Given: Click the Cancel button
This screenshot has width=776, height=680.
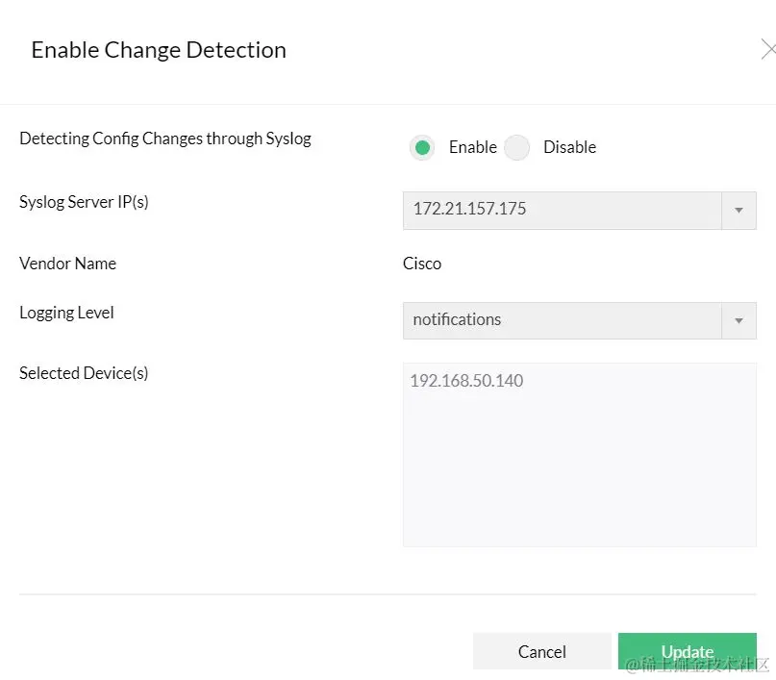Looking at the screenshot, I should coord(541,651).
